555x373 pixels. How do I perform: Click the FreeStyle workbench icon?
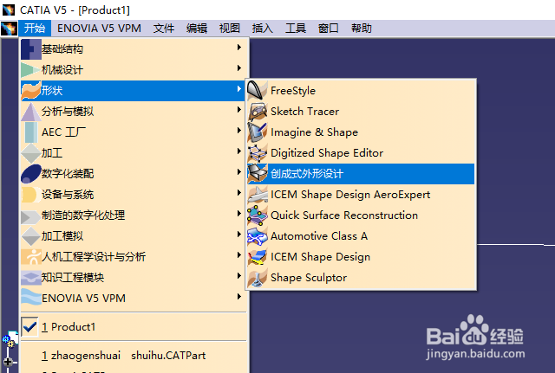click(x=258, y=90)
